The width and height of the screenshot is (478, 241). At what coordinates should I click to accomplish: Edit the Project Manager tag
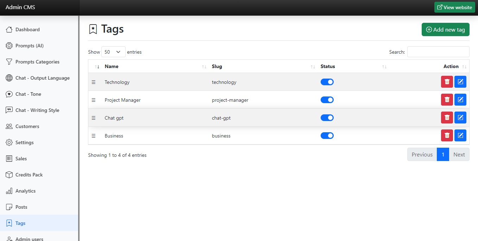(460, 100)
